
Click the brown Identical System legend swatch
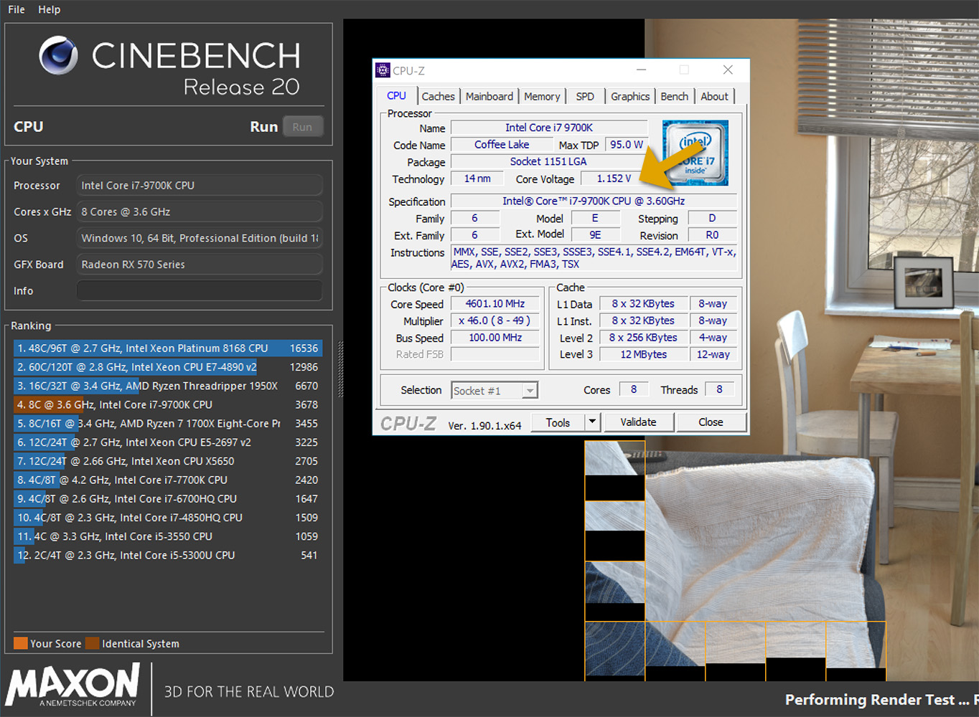tap(92, 643)
